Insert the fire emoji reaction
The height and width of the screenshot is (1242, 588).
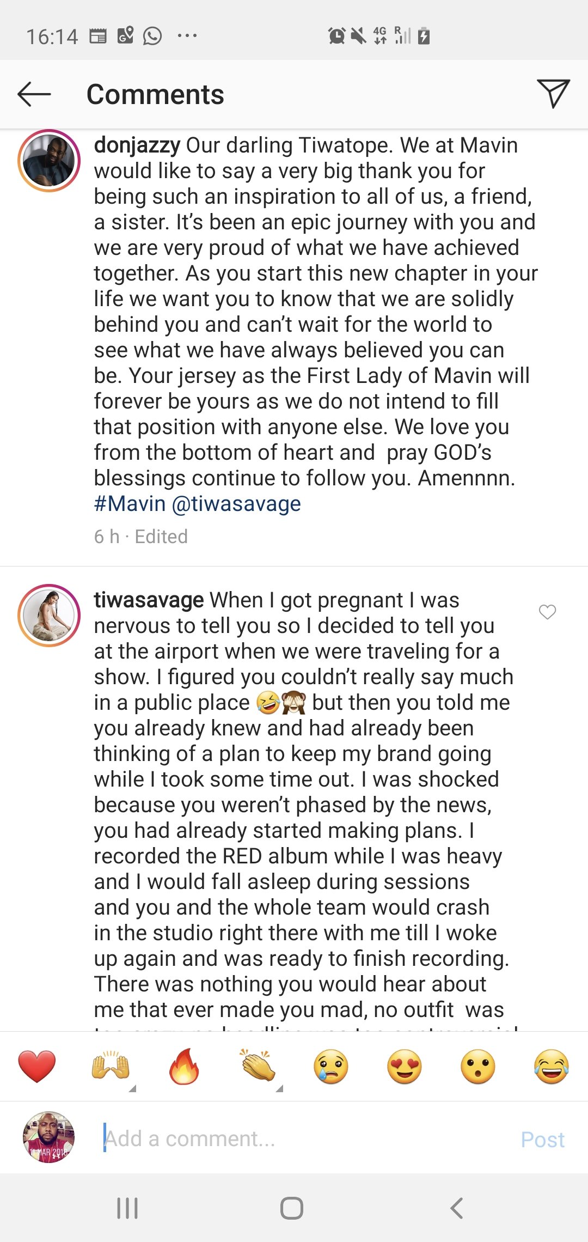[x=184, y=1066]
